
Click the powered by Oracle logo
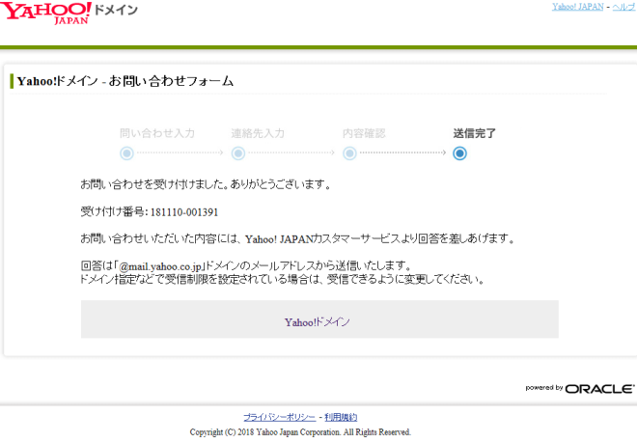point(580,389)
